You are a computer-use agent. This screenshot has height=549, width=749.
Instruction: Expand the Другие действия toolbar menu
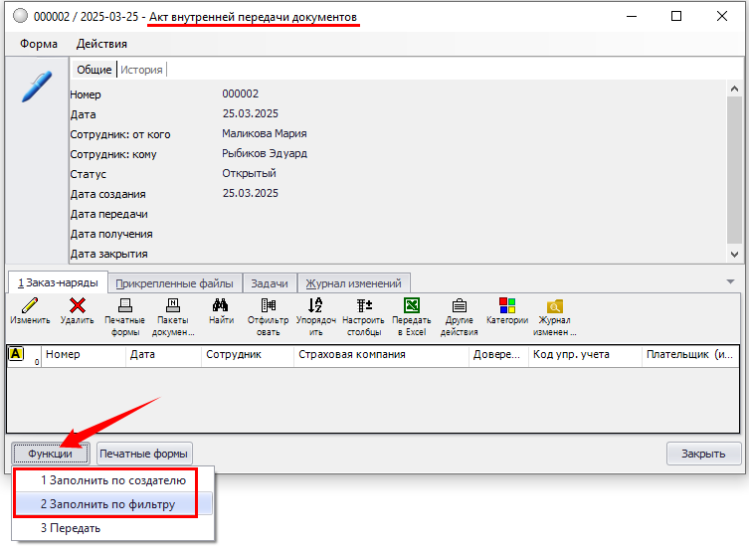point(459,306)
